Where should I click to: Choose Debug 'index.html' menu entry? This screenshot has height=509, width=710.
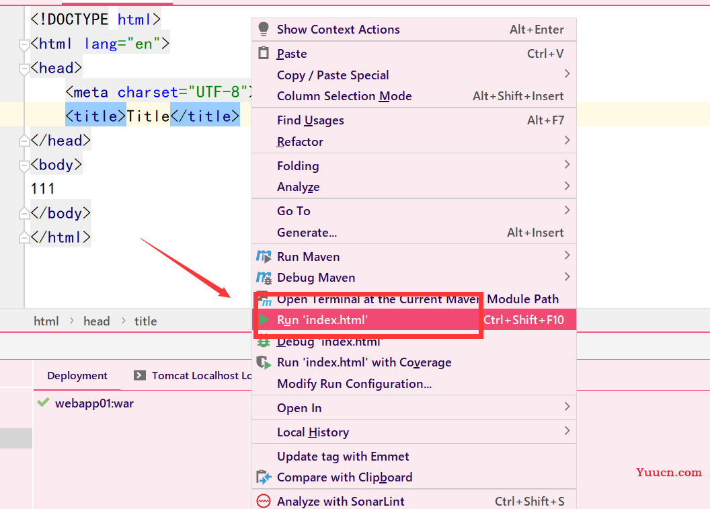coord(414,342)
